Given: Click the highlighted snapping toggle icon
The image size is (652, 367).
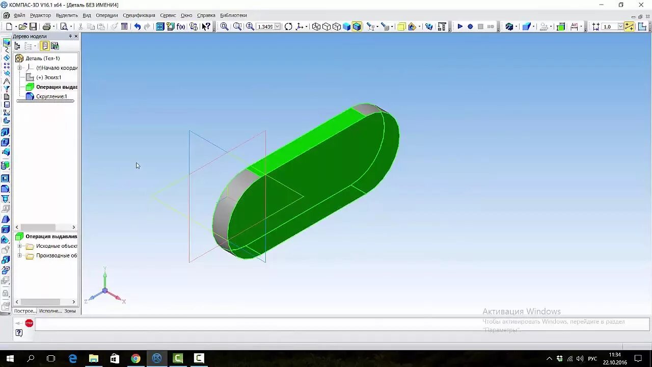Looking at the screenshot, I should tap(629, 27).
